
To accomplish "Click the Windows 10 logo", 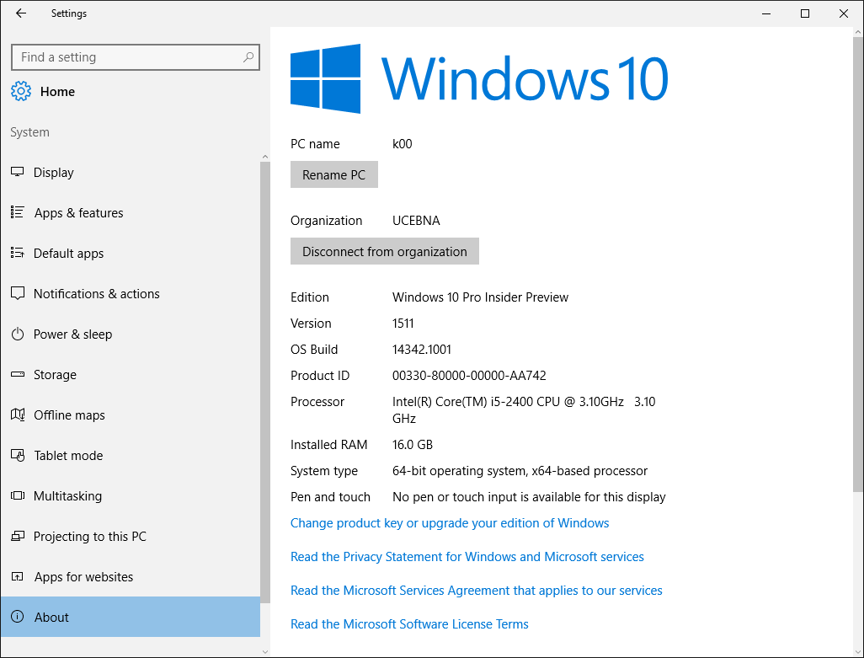I will (x=479, y=79).
